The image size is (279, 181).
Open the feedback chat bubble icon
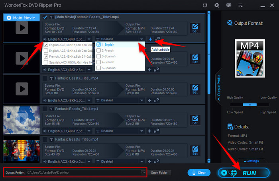[229, 5]
